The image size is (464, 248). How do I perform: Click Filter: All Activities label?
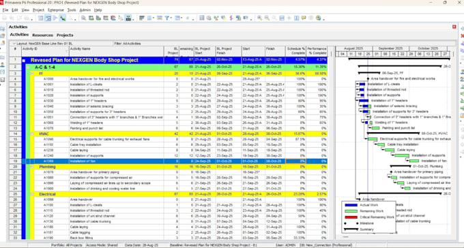point(128,44)
